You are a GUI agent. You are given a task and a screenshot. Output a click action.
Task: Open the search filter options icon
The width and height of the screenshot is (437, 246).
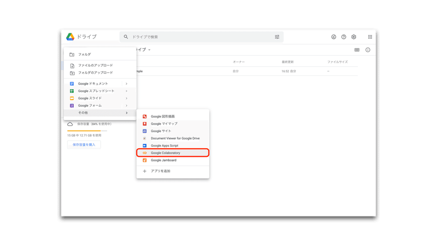[277, 37]
